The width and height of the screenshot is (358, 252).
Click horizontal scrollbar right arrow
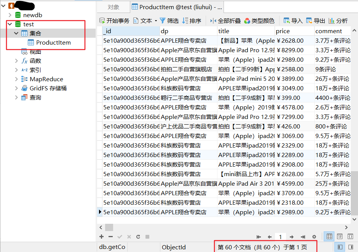point(346,227)
